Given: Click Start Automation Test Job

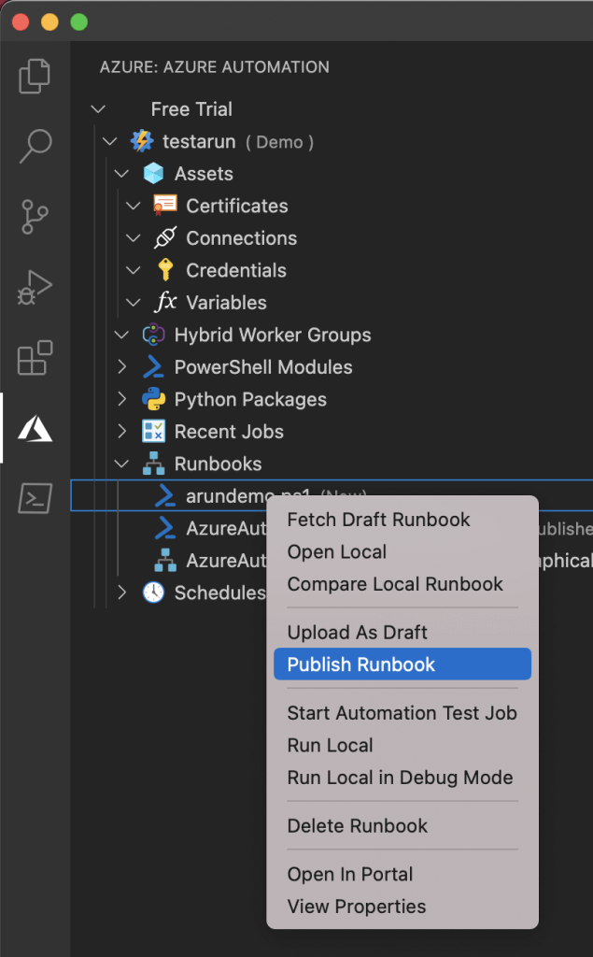Looking at the screenshot, I should 402,713.
